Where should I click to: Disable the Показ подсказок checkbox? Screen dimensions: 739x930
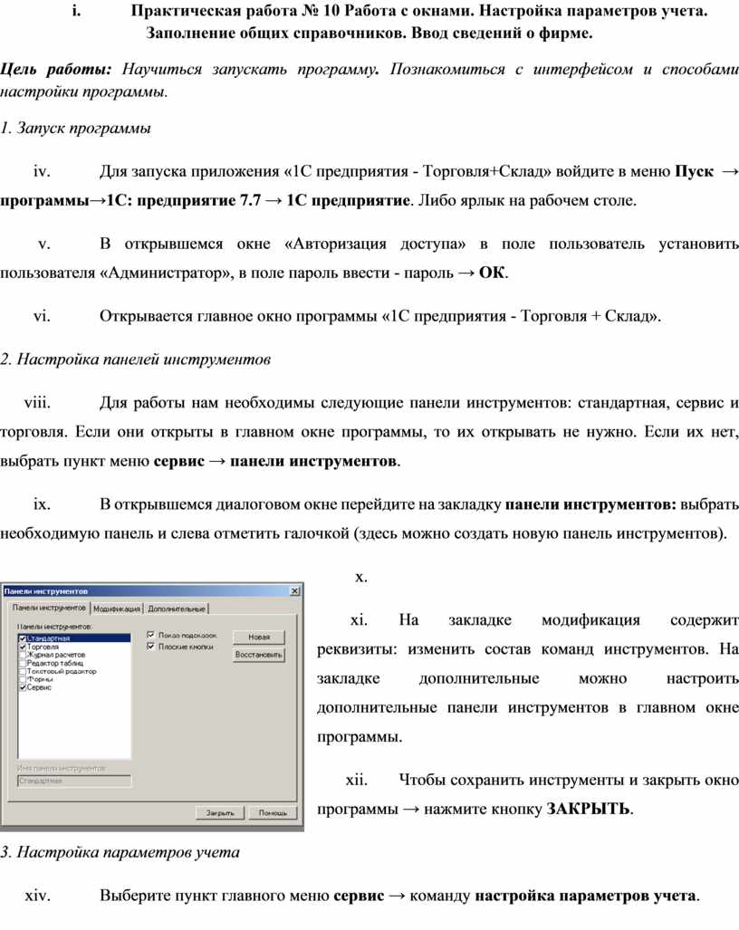point(150,635)
